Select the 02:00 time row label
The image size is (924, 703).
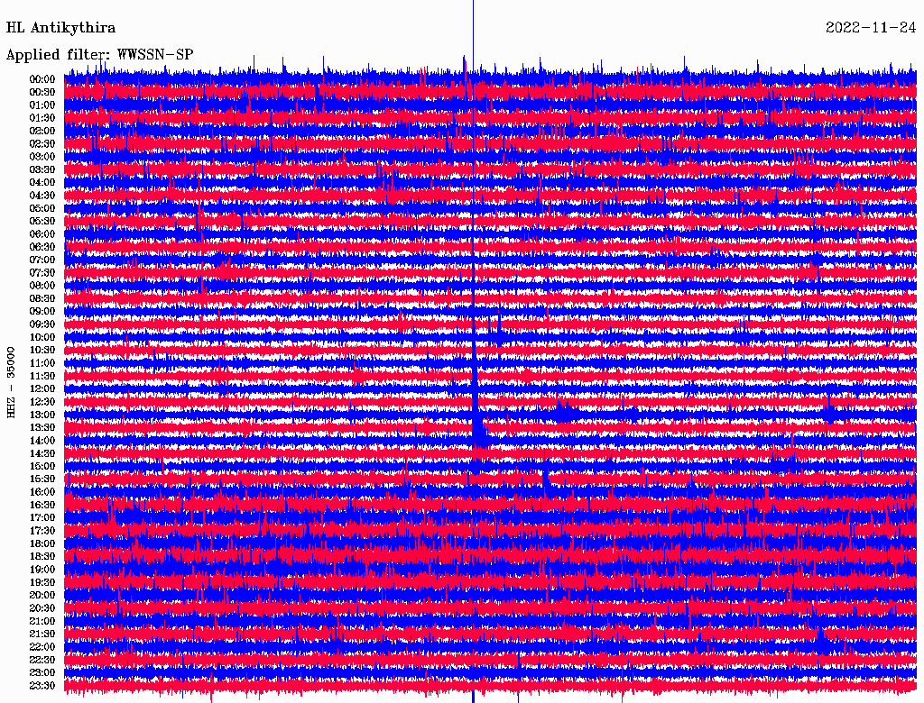[x=42, y=131]
